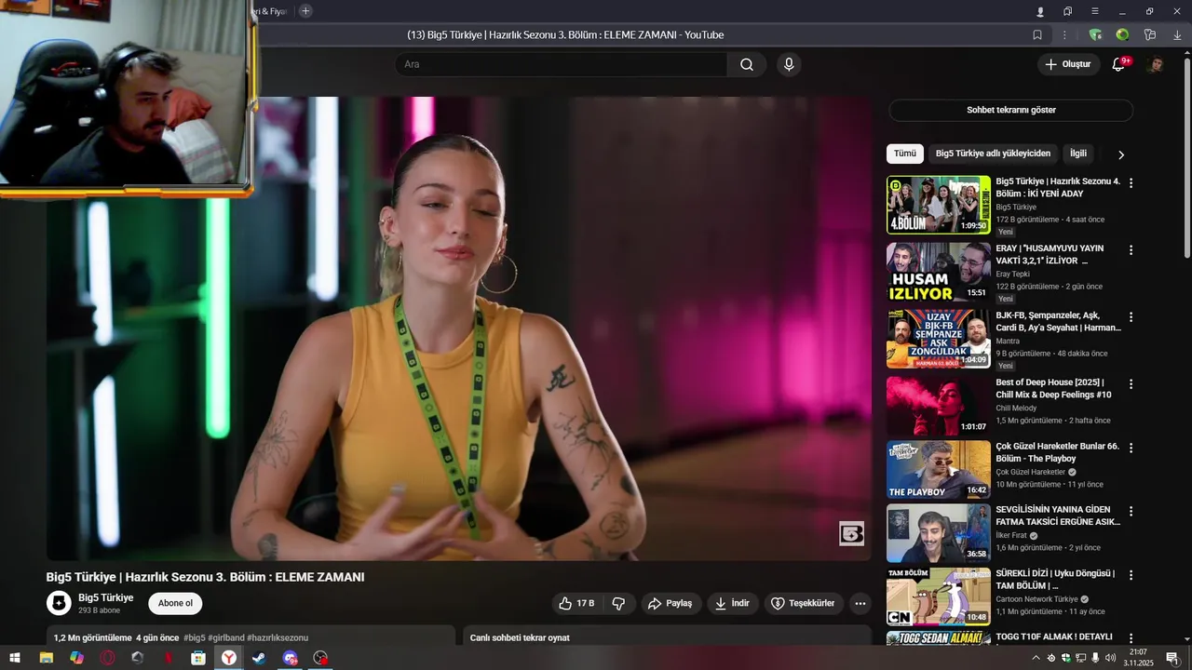Open File Explorer from the taskbar

point(46,658)
